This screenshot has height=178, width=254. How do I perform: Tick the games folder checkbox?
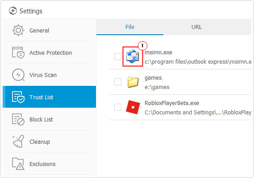coord(118,82)
